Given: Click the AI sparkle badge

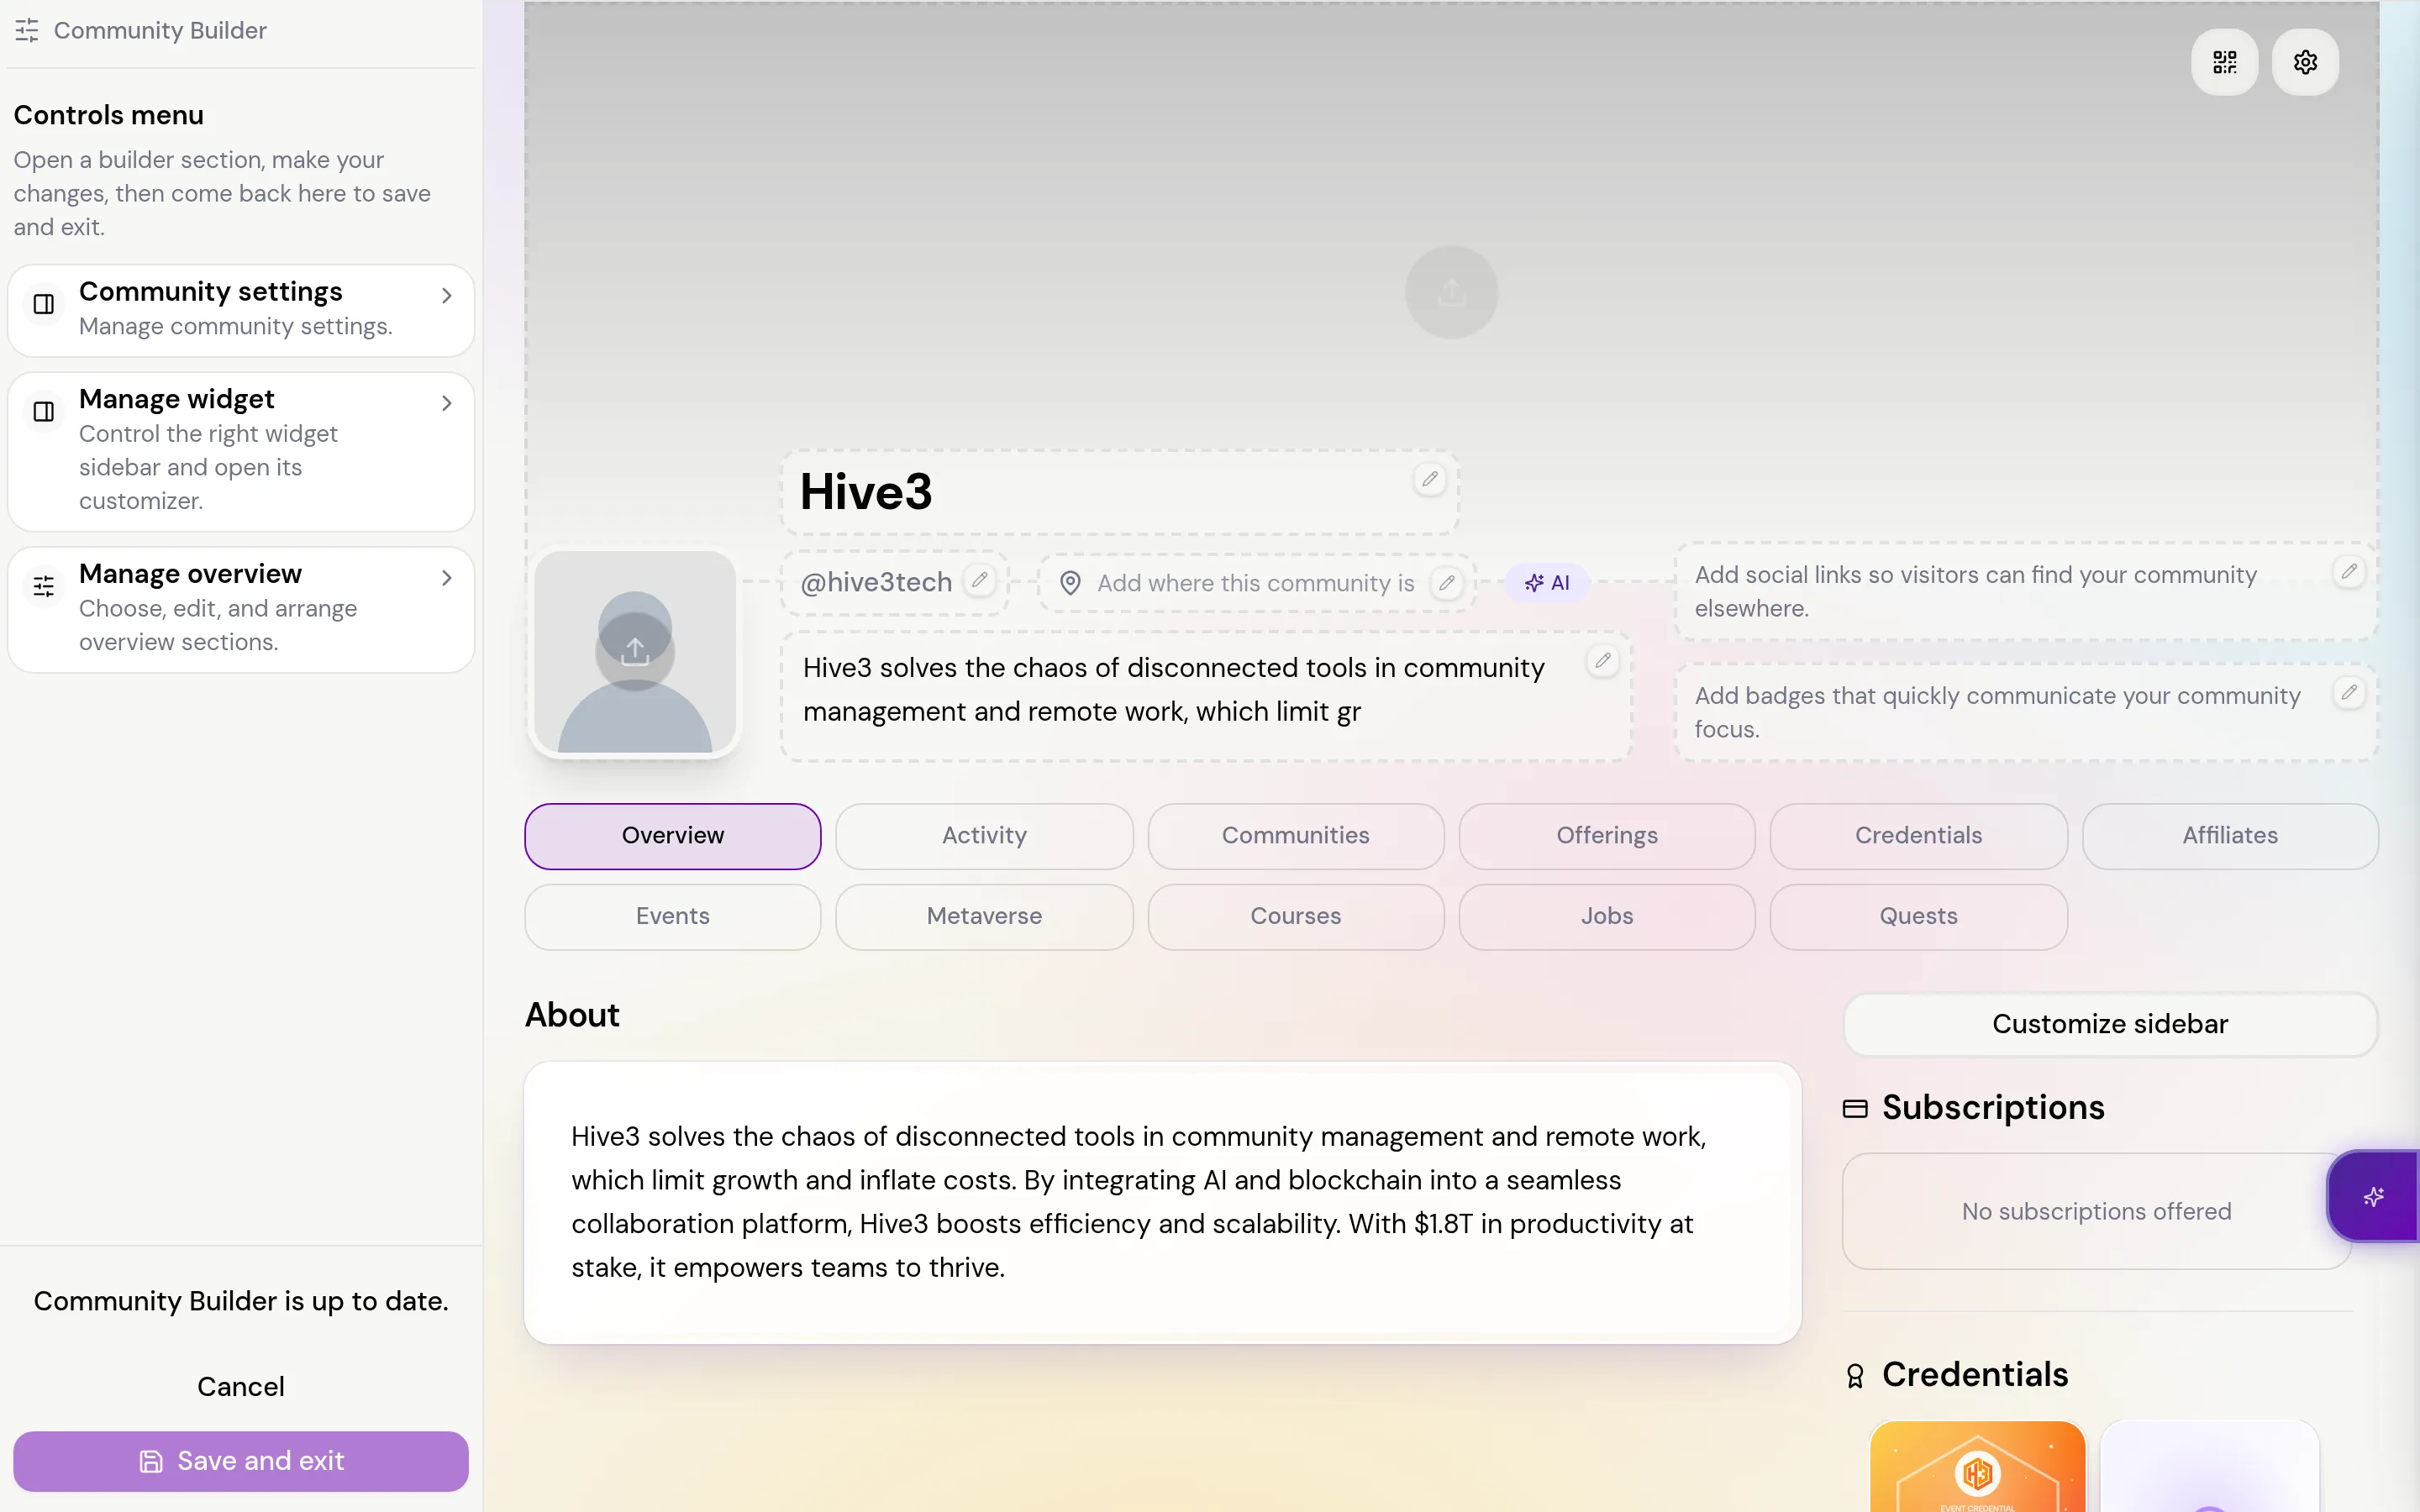Looking at the screenshot, I should point(1547,583).
